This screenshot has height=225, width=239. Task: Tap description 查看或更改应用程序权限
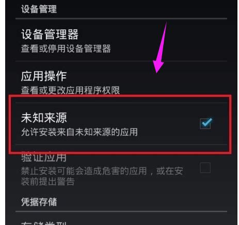click(70, 90)
